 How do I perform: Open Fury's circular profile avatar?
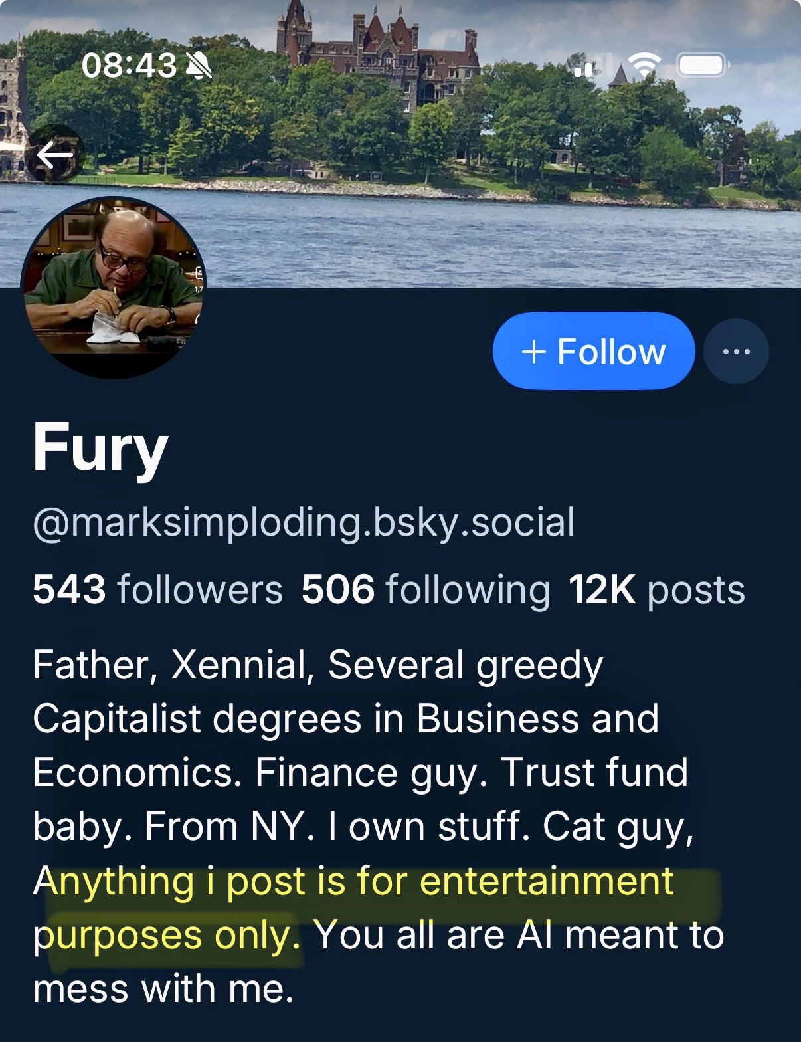pos(114,288)
